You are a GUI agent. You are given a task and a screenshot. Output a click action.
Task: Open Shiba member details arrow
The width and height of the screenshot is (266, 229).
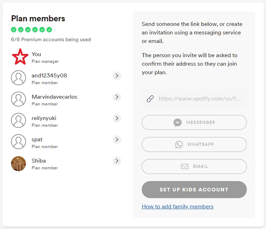[x=117, y=161]
